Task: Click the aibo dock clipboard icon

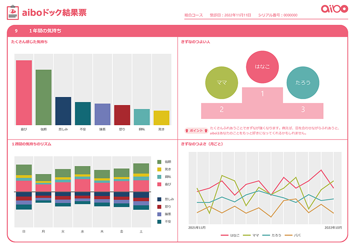Action: [x=13, y=13]
